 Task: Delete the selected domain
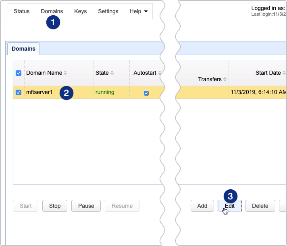(x=260, y=206)
